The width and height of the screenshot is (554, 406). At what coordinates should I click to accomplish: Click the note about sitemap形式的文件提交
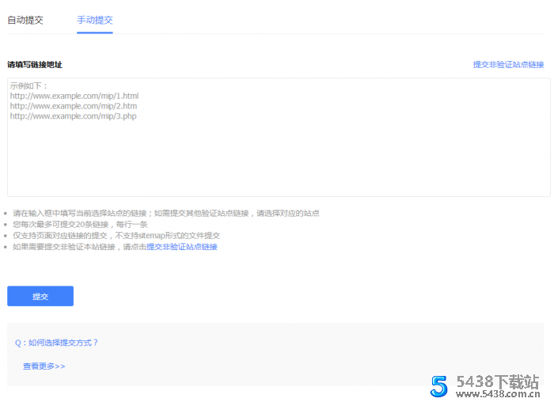[x=116, y=235]
